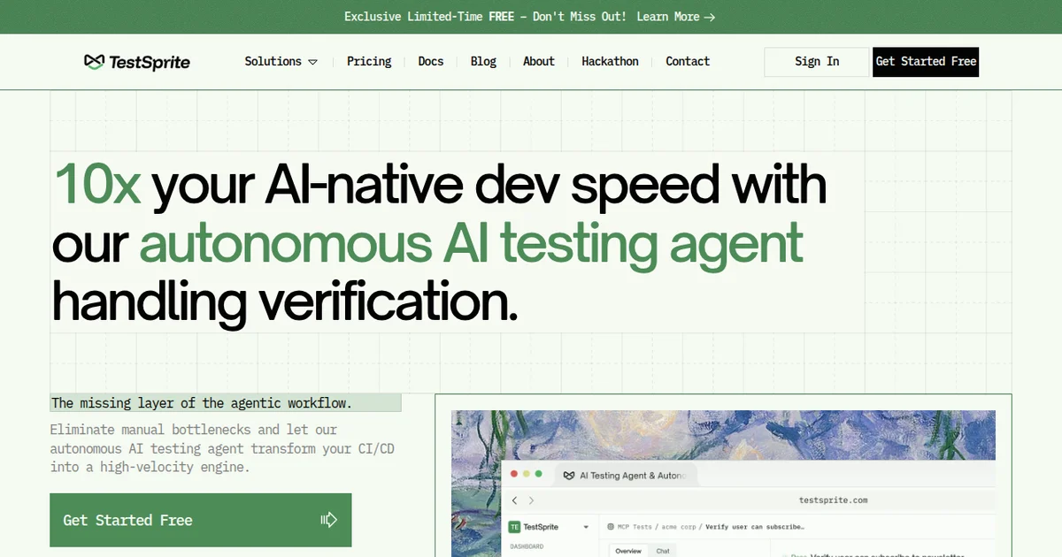The width and height of the screenshot is (1062, 557).
Task: Click the testsprite.com address bar in the demo
Action: tap(833, 500)
